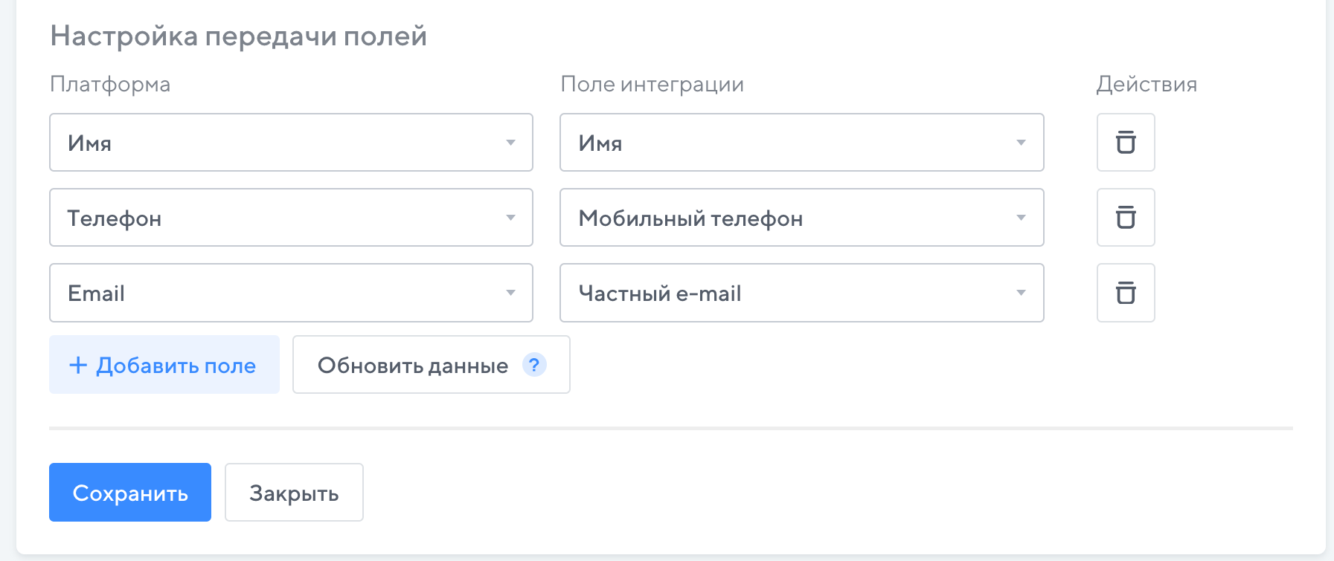1334x561 pixels.
Task: Delete the Имя field mapping row
Action: click(1126, 143)
